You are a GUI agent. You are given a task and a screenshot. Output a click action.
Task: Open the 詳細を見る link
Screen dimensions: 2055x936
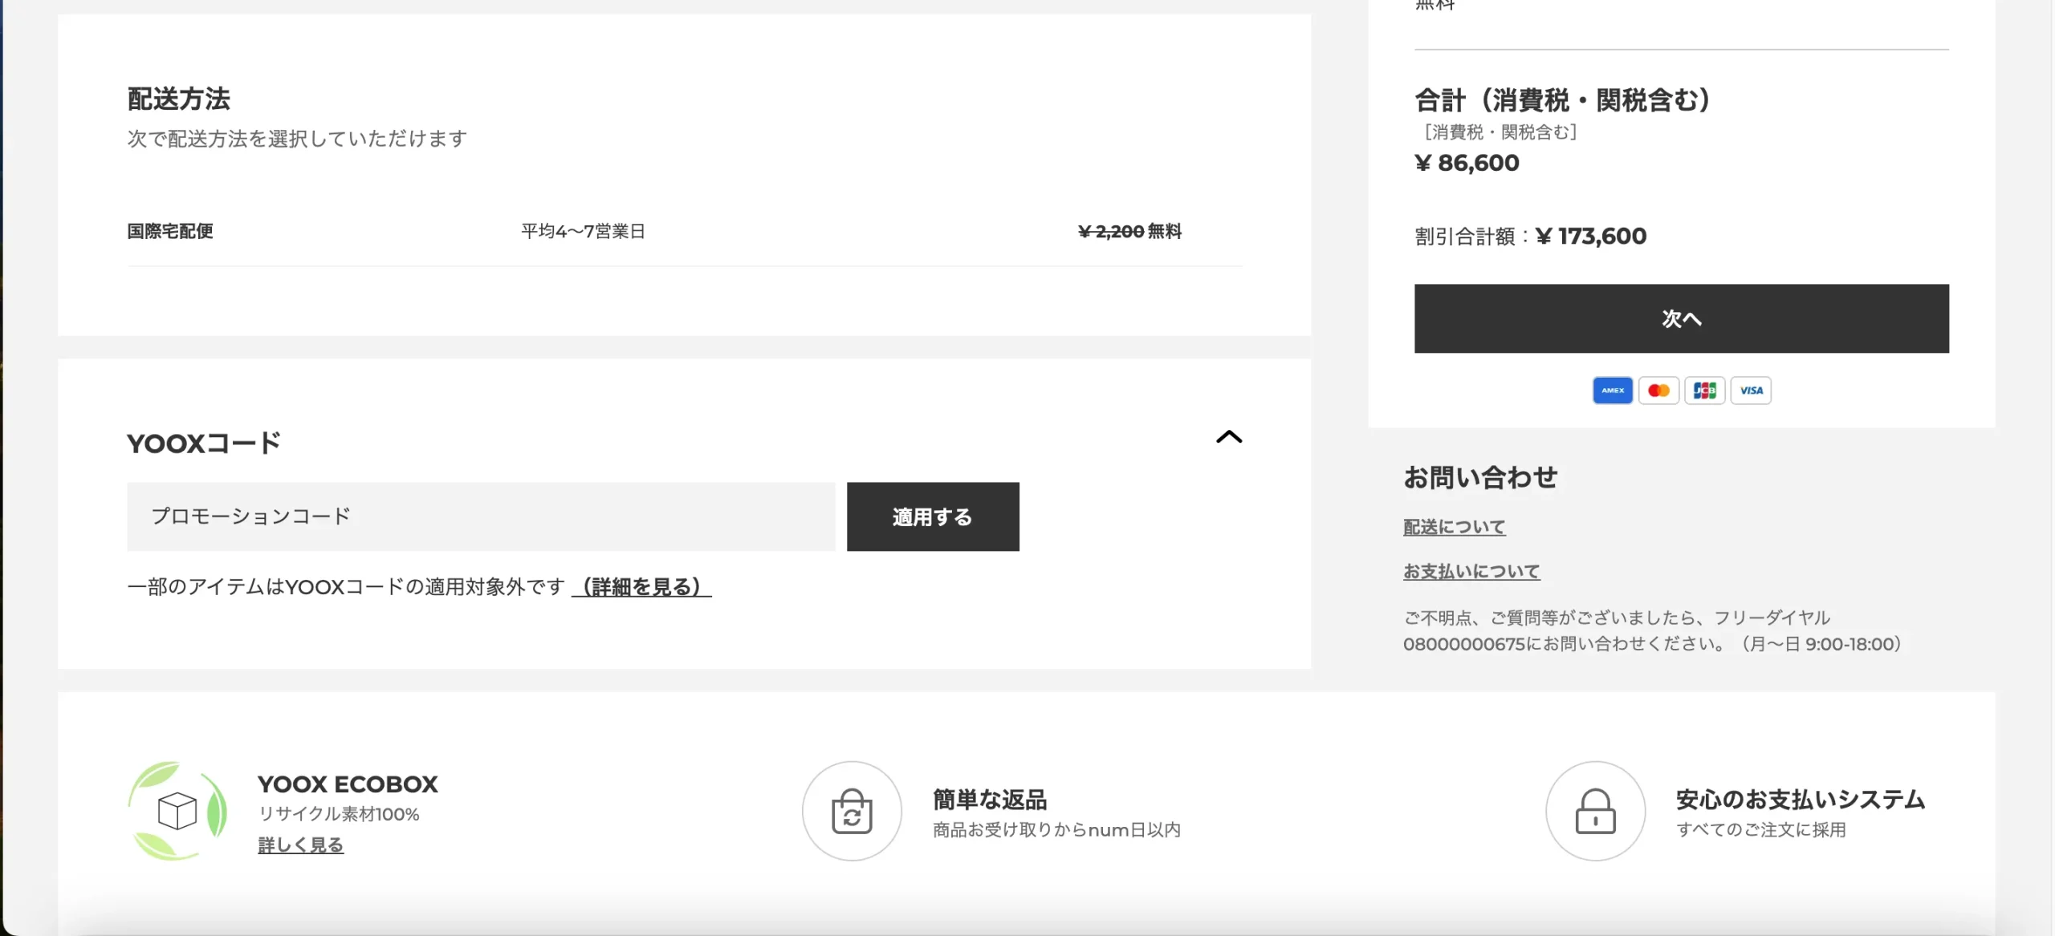coord(641,587)
